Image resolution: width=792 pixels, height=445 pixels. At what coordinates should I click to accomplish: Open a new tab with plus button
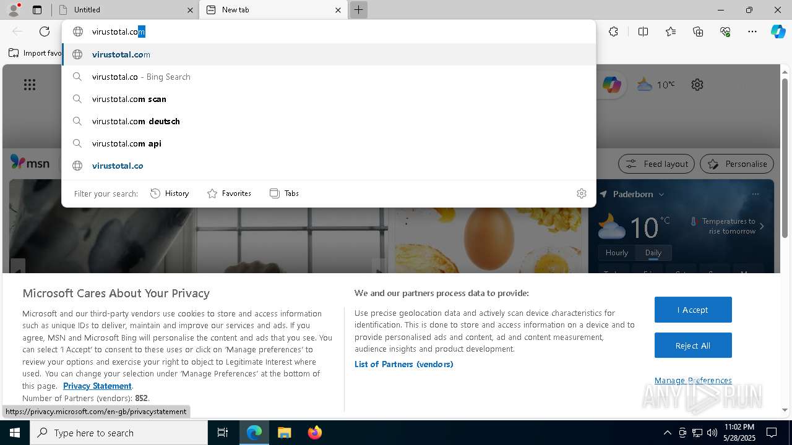(x=358, y=10)
